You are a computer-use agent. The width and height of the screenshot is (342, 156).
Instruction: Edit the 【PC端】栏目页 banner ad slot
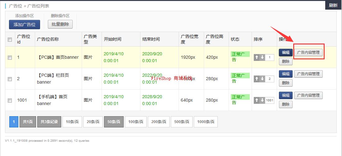pos(285,74)
